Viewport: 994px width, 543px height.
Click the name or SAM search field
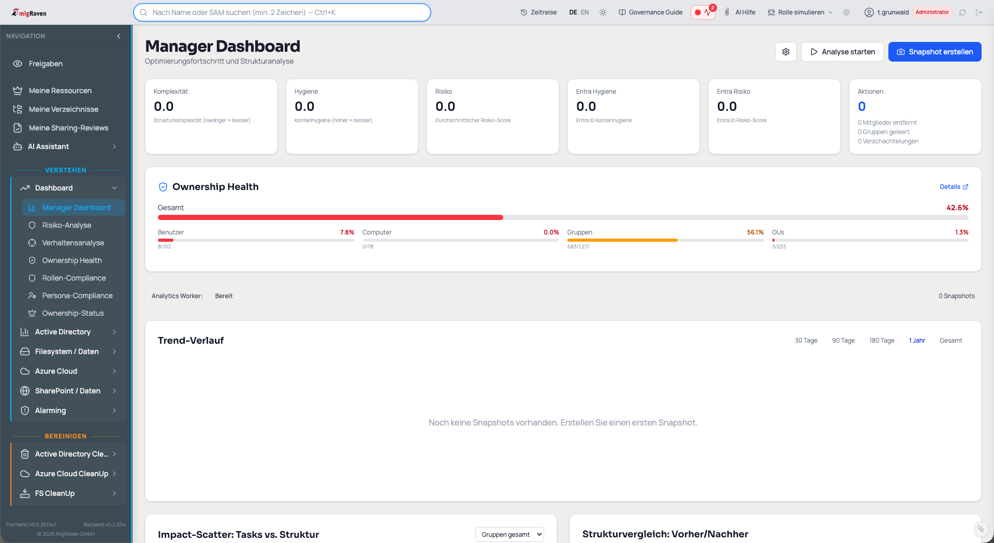pos(282,12)
